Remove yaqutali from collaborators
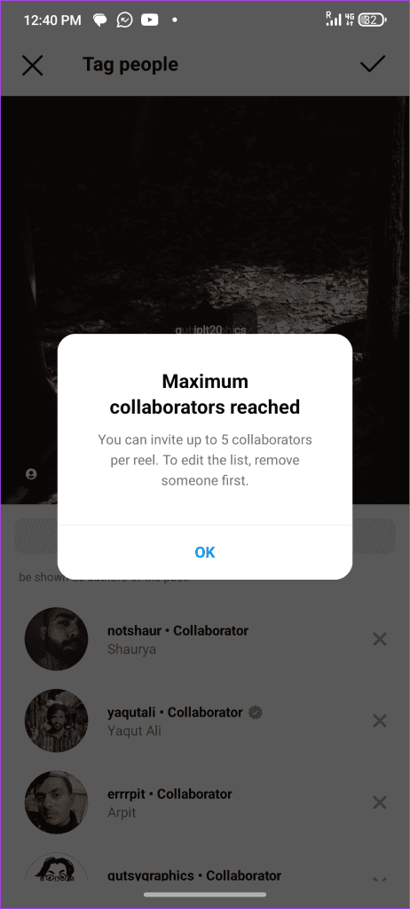410x909 pixels. (x=379, y=721)
